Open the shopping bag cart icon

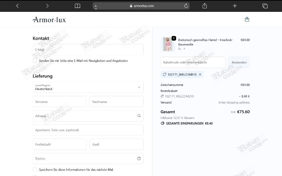pyautogui.click(x=247, y=19)
